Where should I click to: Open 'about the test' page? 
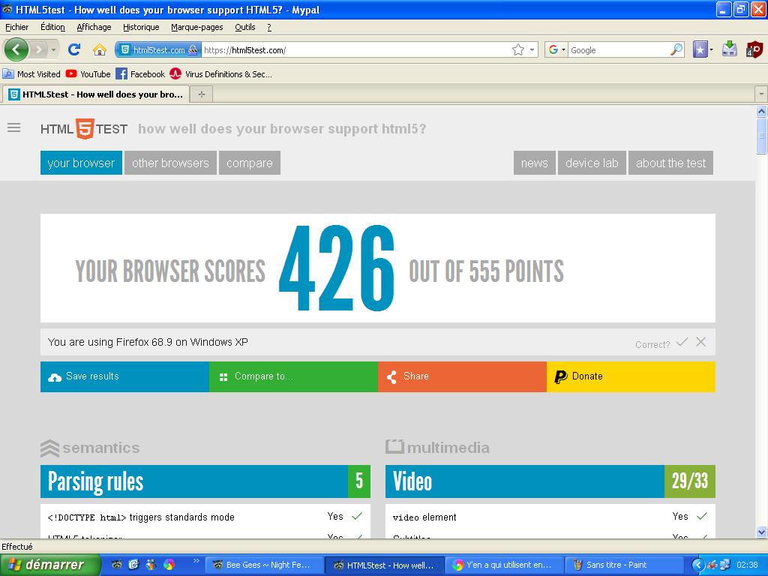coord(670,163)
